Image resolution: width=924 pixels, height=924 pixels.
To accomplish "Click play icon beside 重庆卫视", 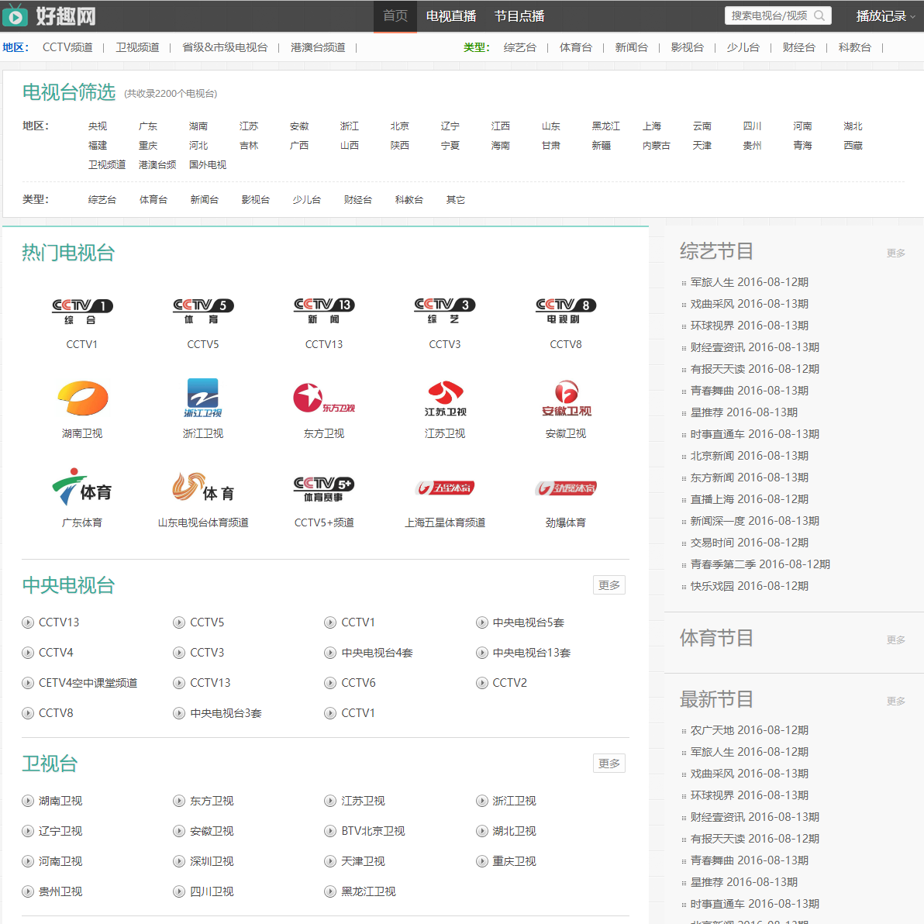I will point(482,861).
